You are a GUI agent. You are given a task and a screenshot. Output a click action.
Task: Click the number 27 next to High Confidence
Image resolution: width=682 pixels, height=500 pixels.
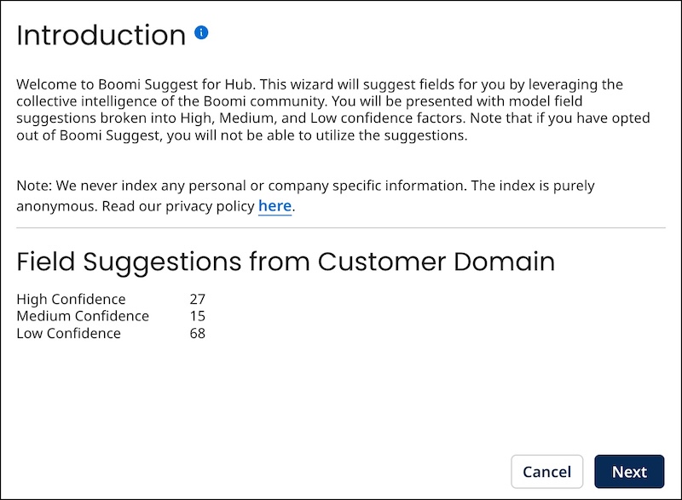[197, 299]
